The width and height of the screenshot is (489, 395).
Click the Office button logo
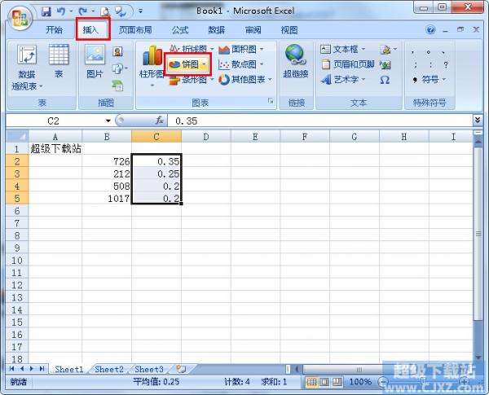coord(20,17)
